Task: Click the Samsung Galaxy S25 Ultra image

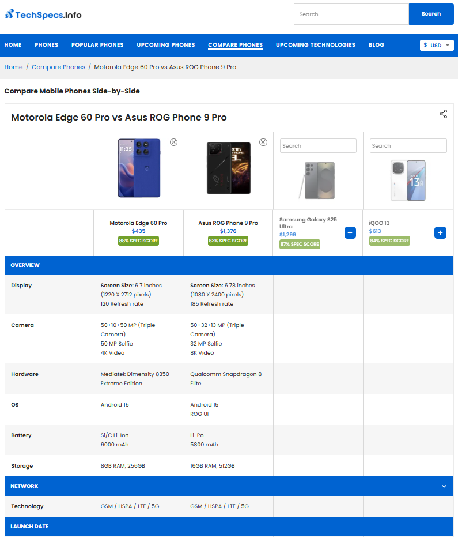Action: coord(317,180)
